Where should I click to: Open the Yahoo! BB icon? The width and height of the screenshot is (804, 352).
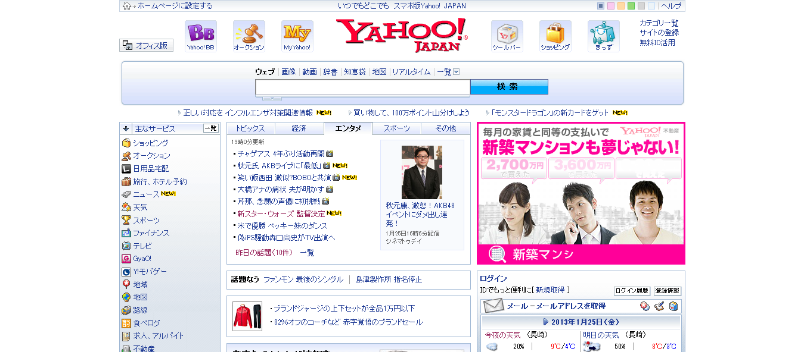pyautogui.click(x=200, y=36)
